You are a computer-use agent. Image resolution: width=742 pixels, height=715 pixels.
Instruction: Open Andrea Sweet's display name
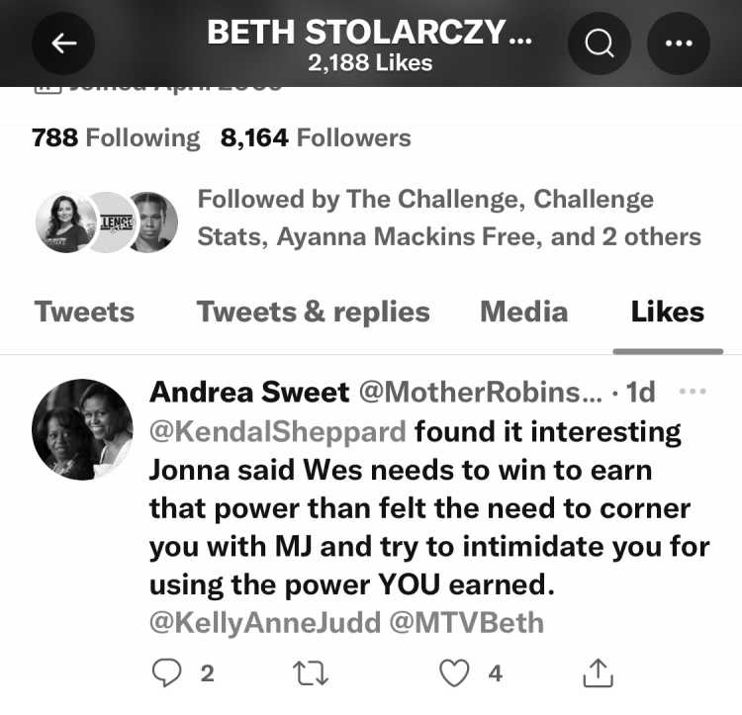249,392
